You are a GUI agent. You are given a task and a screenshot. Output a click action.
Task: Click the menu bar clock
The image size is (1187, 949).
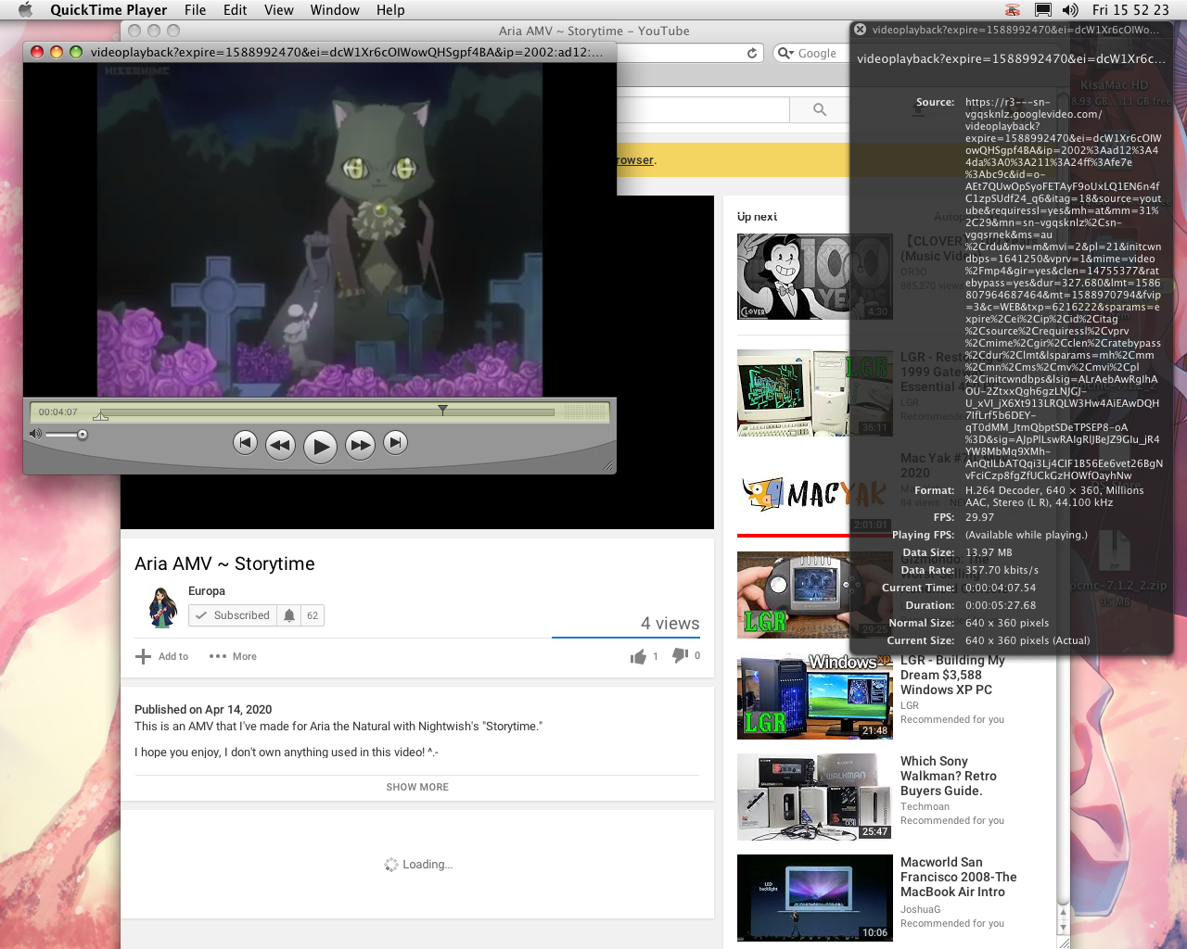[1130, 9]
